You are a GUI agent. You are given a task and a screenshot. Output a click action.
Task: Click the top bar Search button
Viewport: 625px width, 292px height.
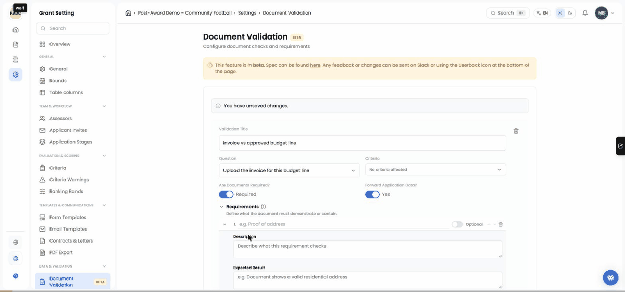(508, 13)
